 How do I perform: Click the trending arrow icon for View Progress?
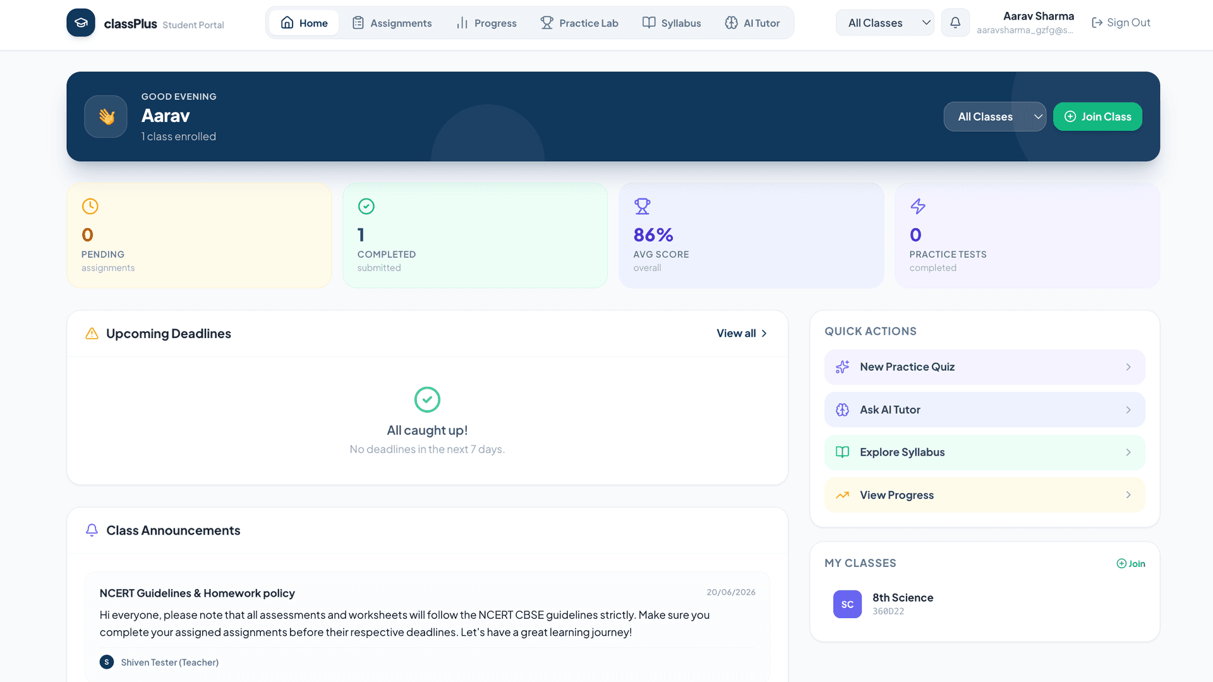(x=842, y=496)
